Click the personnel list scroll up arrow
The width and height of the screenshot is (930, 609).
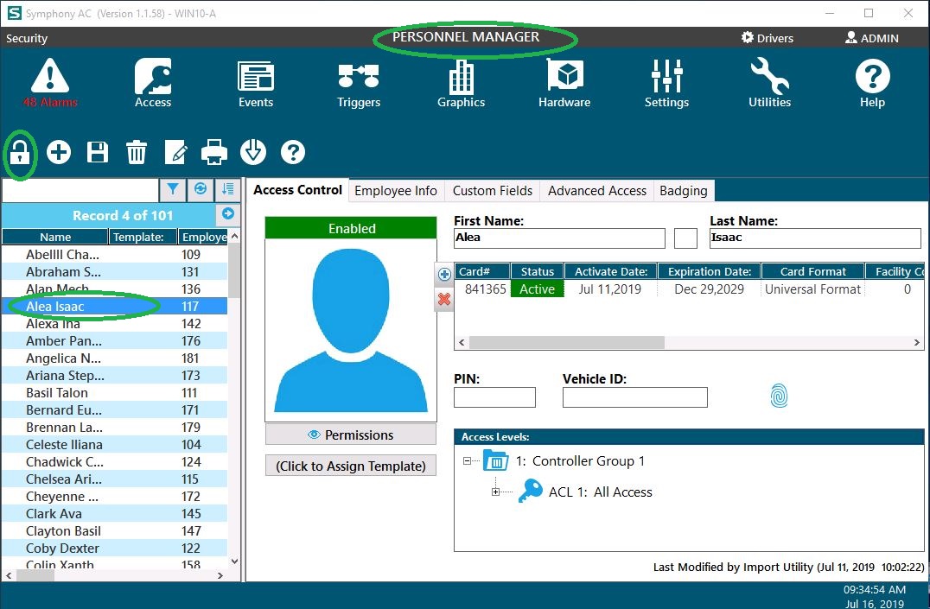click(234, 236)
